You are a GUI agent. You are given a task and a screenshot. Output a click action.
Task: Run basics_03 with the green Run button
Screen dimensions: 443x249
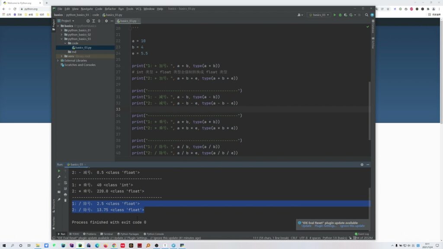pyautogui.click(x=334, y=15)
